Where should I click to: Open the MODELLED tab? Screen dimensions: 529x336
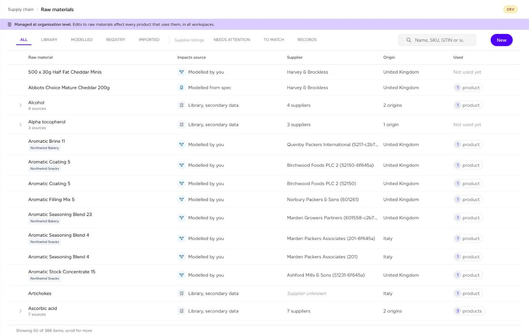[x=82, y=40]
